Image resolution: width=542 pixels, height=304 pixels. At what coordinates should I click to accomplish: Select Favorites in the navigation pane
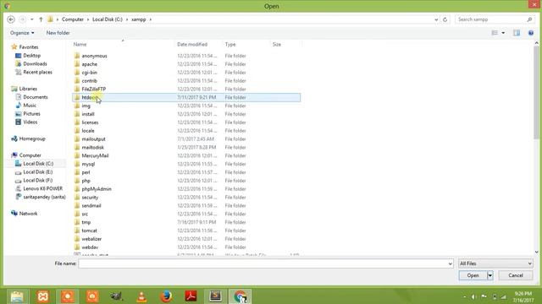tap(29, 47)
